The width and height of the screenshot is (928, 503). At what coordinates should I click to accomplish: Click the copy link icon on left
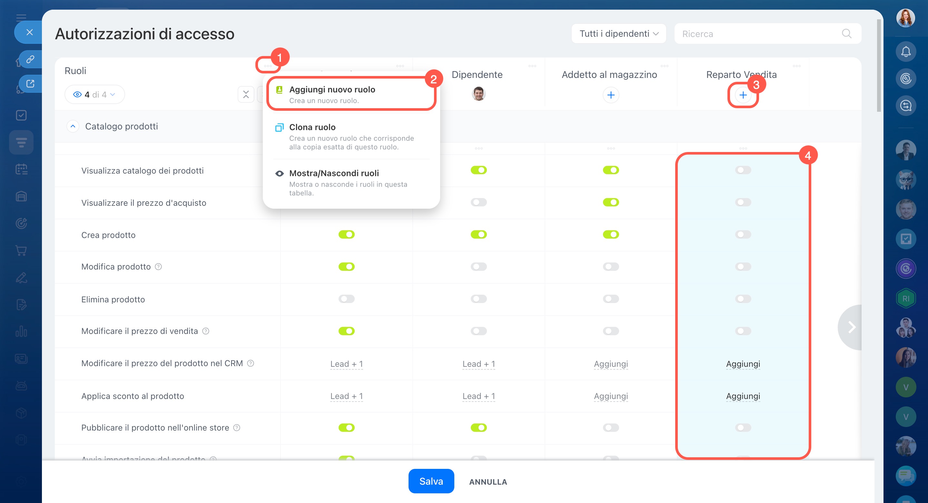tap(30, 59)
